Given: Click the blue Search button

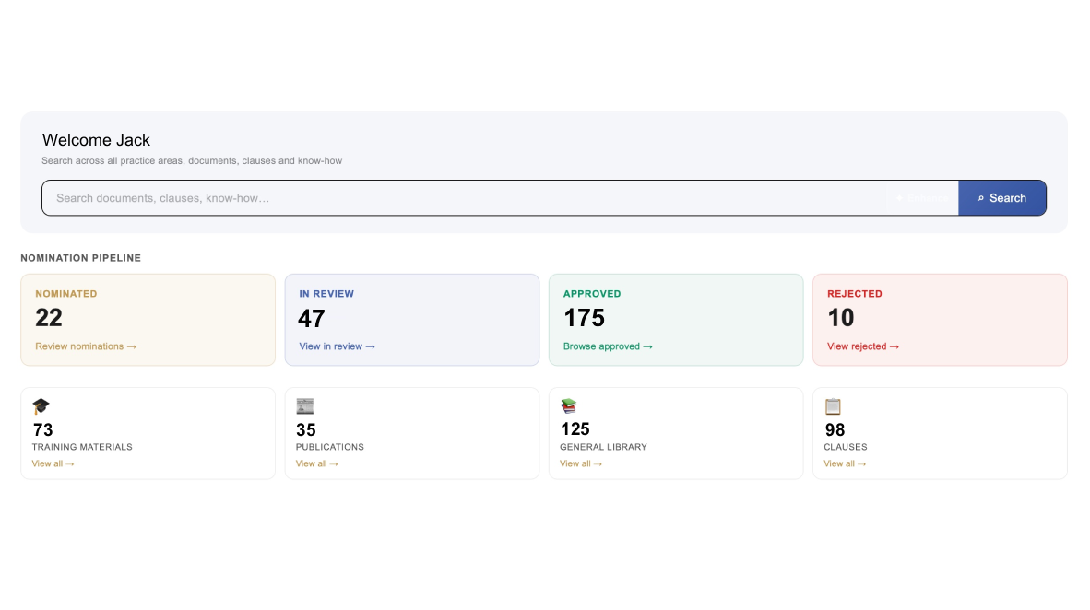Looking at the screenshot, I should tap(1001, 198).
